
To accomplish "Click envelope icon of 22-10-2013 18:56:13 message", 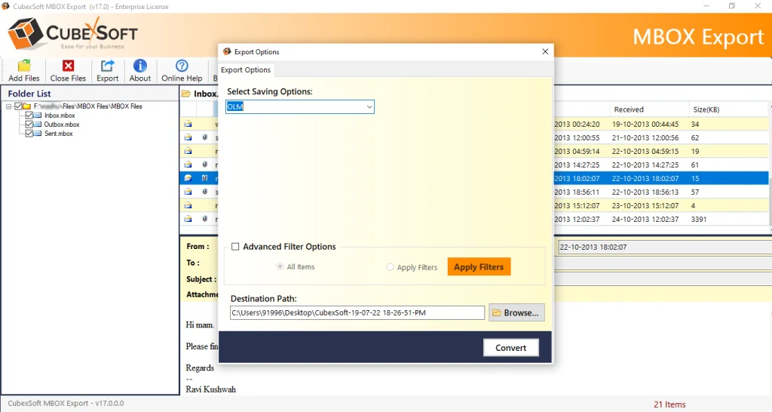I will pyautogui.click(x=188, y=192).
